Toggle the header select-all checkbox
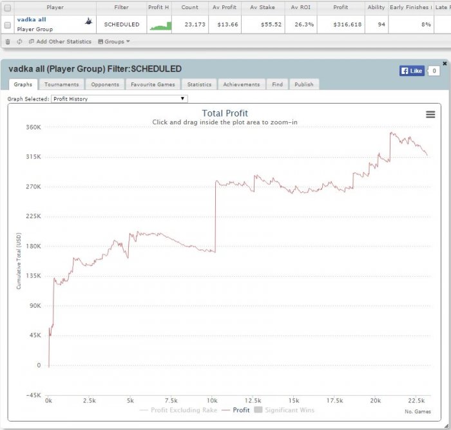 coord(8,8)
